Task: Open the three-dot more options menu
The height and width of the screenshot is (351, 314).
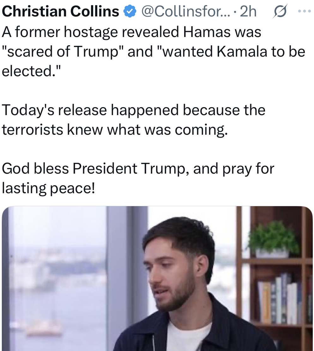Action: (x=305, y=11)
